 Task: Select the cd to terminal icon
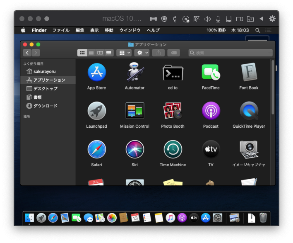point(173,73)
